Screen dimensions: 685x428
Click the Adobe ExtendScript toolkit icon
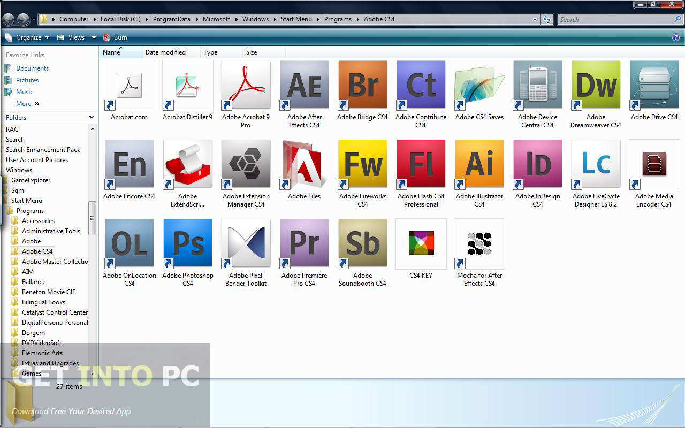187,165
